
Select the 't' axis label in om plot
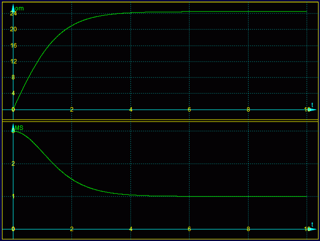[312, 104]
